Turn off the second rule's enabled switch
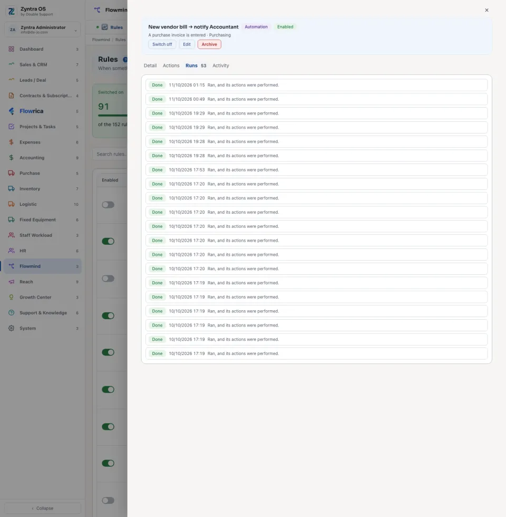The width and height of the screenshot is (506, 517). [x=108, y=242]
